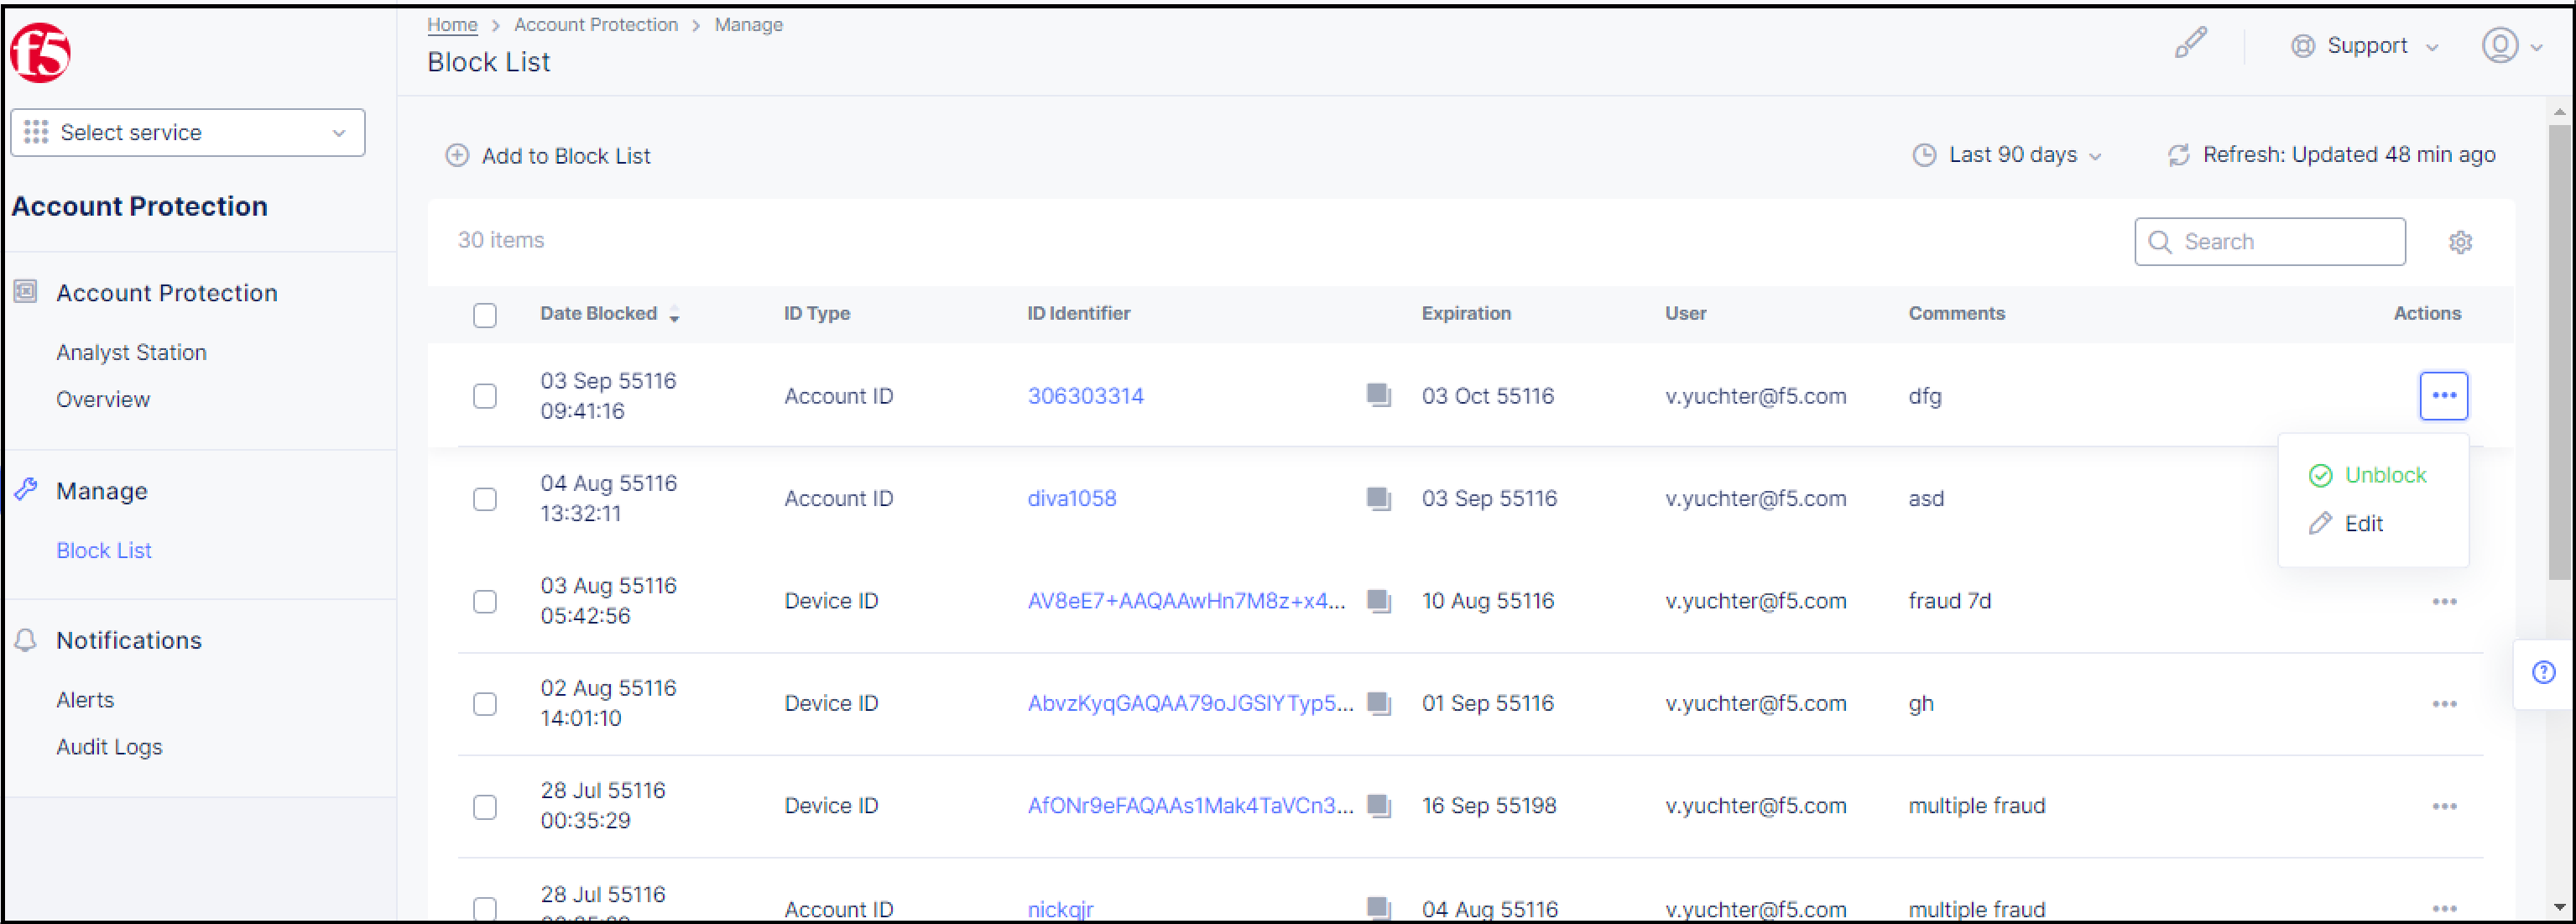The width and height of the screenshot is (2576, 924).
Task: Click inside the Search field
Action: point(2270,241)
